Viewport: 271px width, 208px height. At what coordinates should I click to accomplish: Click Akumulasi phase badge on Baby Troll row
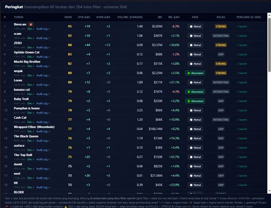point(195,101)
